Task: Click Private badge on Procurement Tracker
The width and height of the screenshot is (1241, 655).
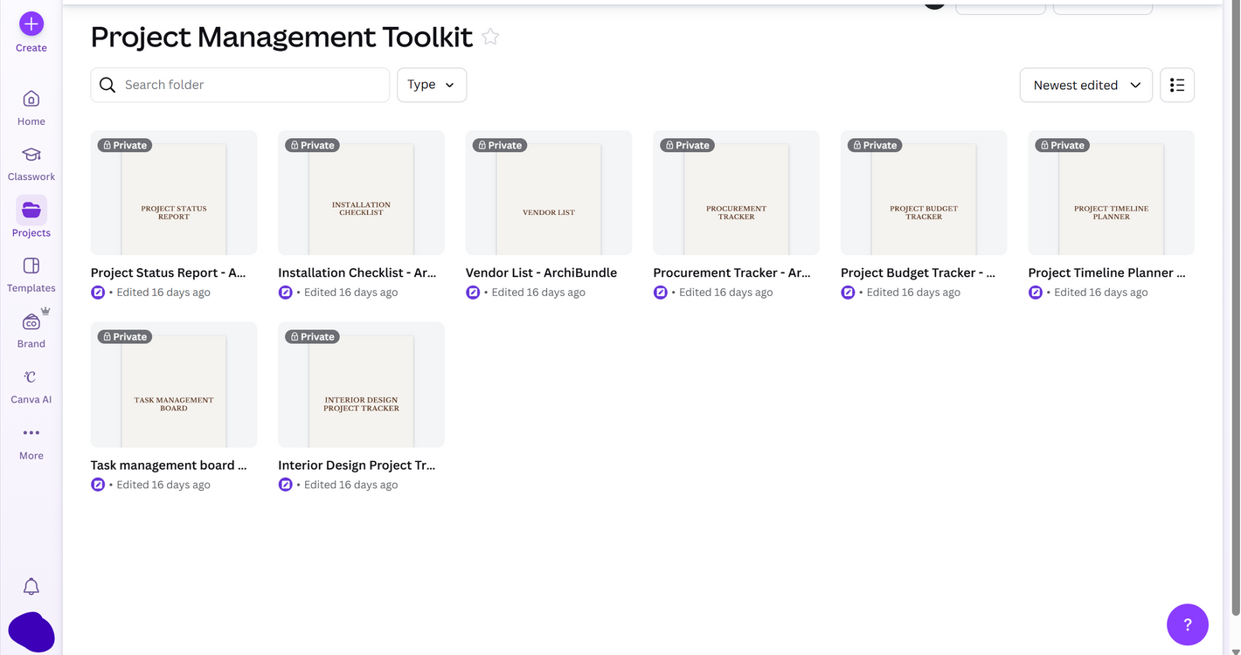Action: click(x=687, y=145)
